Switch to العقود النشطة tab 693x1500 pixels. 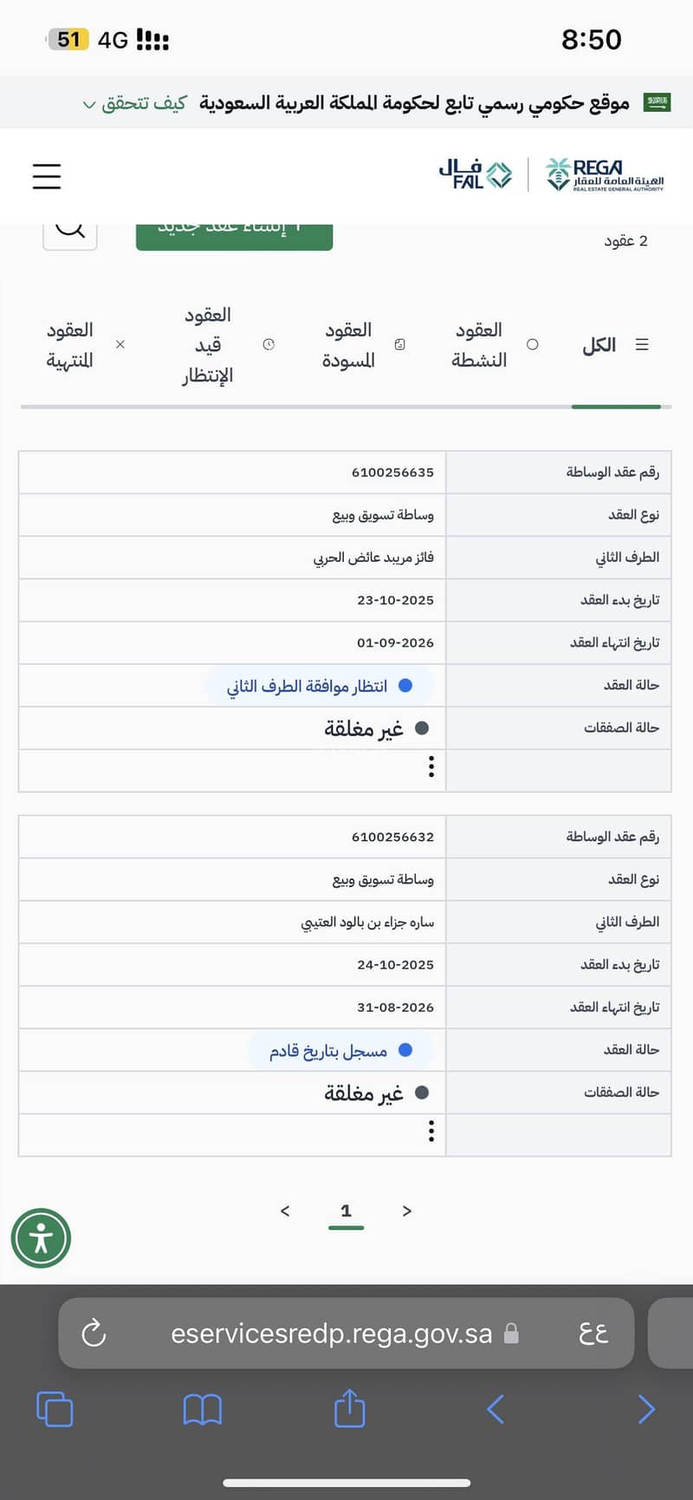[494, 345]
